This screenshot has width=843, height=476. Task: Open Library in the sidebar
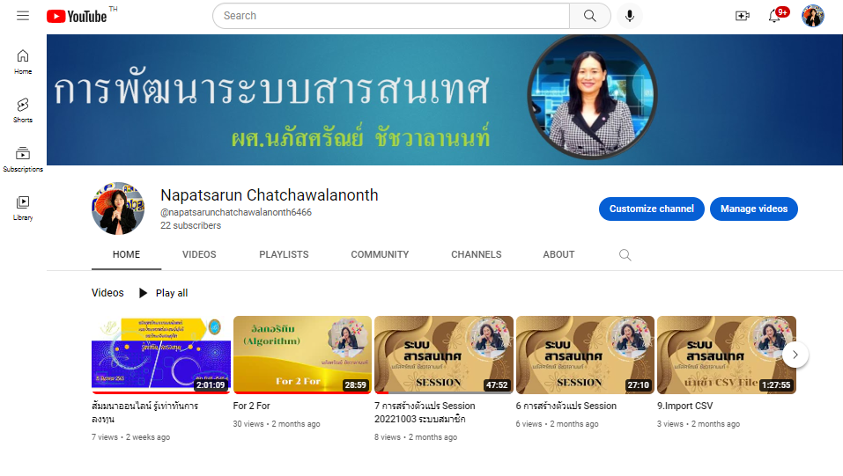(23, 208)
